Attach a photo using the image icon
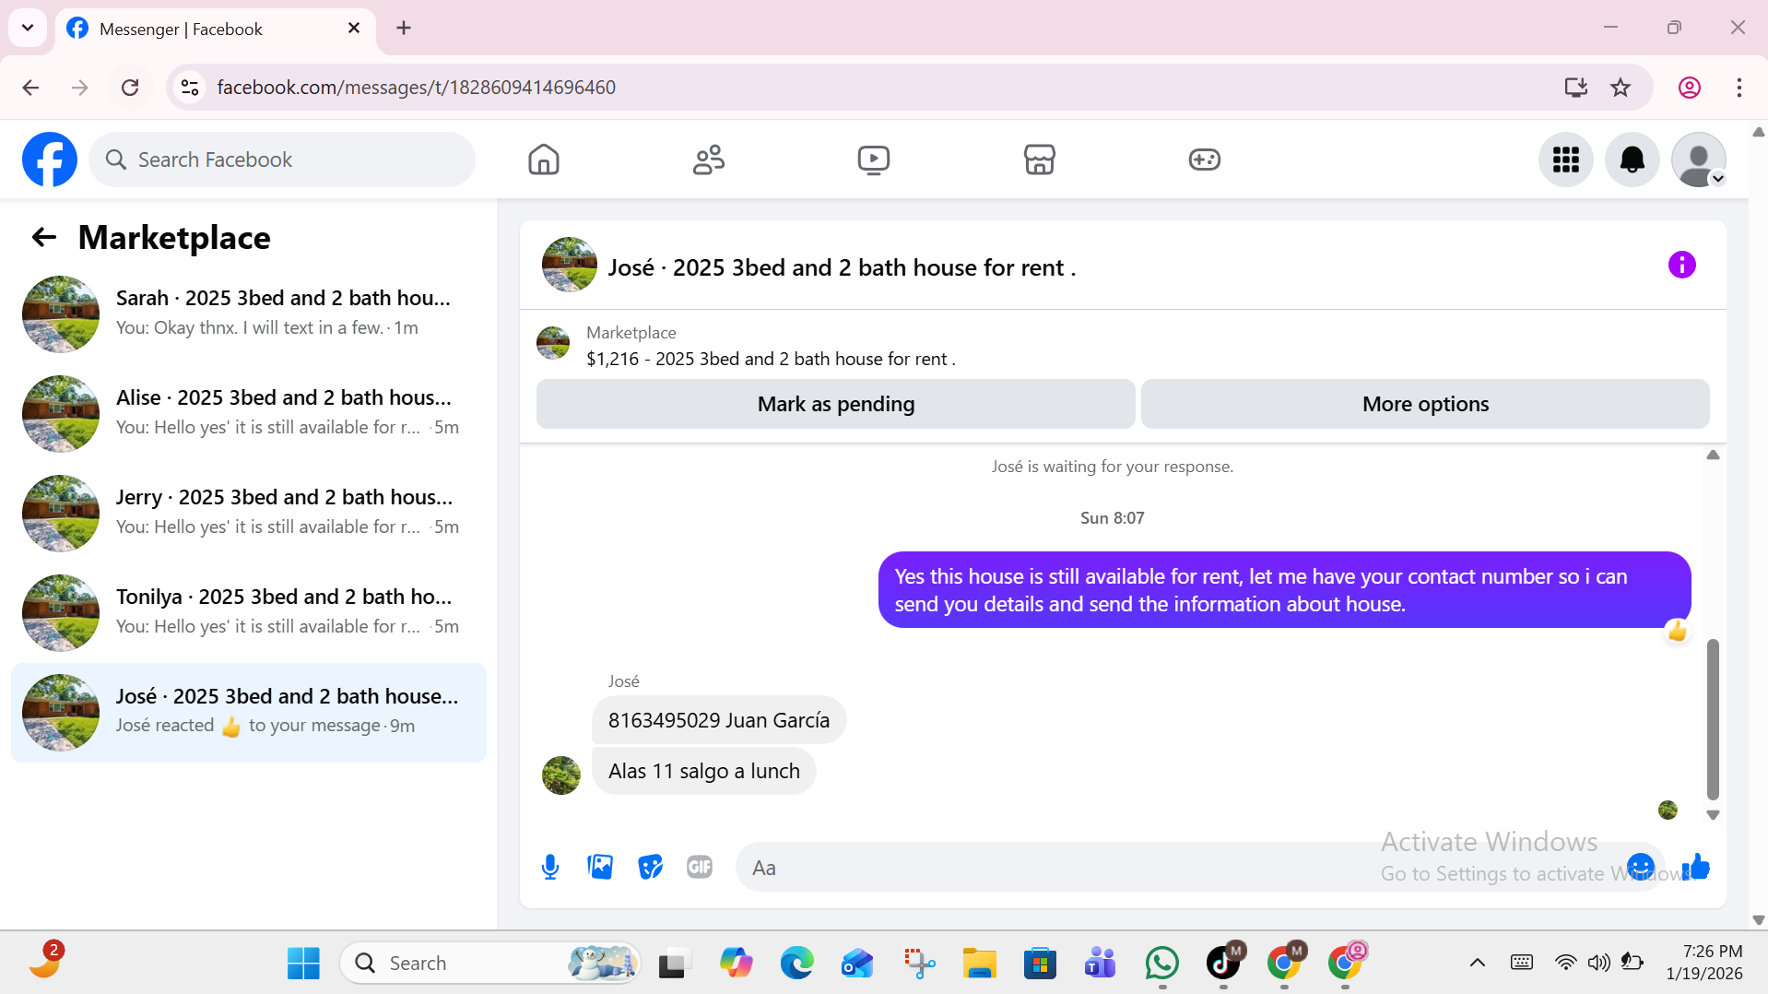This screenshot has width=1768, height=994. [x=600, y=867]
